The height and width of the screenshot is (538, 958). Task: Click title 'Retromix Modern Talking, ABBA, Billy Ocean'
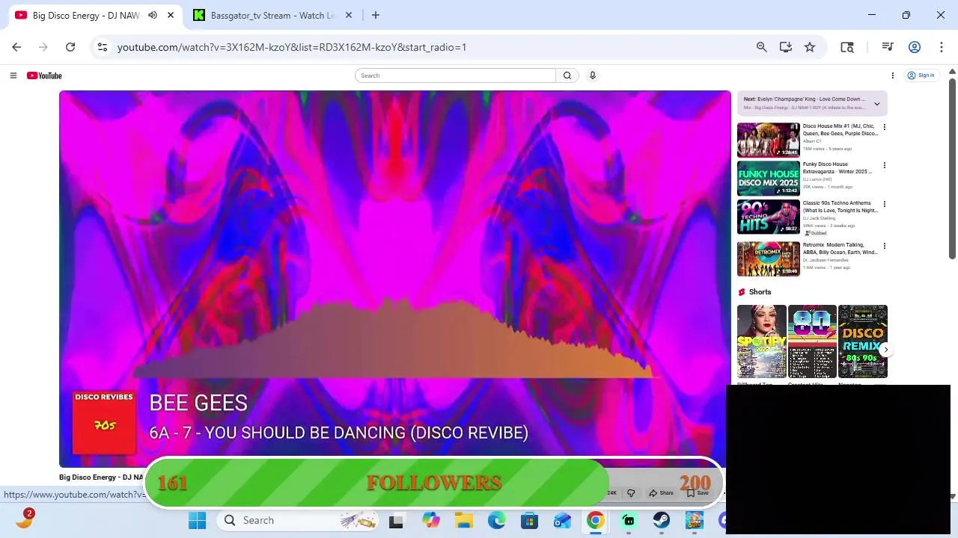840,249
